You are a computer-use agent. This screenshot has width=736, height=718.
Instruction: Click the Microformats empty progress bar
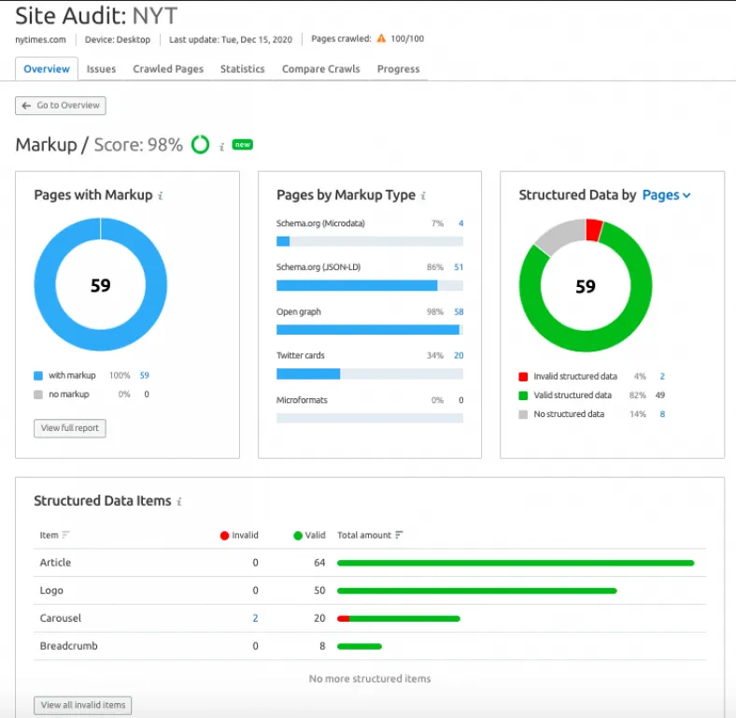[370, 418]
